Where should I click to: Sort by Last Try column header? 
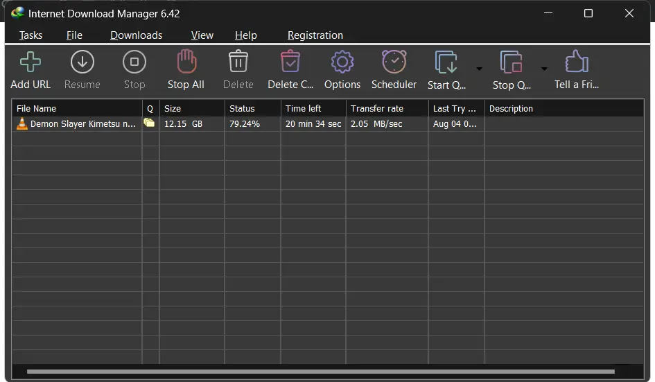456,109
